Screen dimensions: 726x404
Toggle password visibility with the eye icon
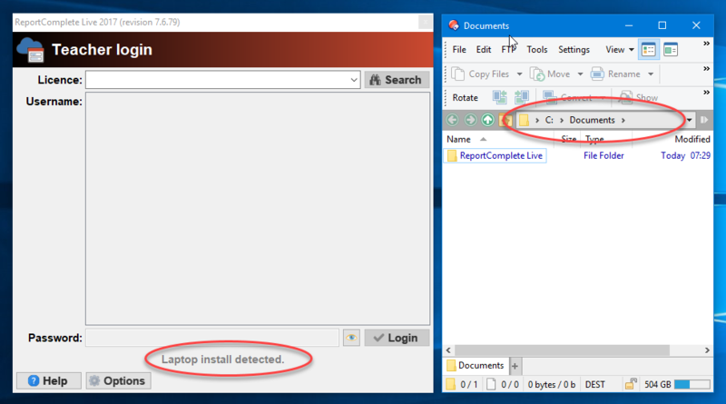click(351, 338)
